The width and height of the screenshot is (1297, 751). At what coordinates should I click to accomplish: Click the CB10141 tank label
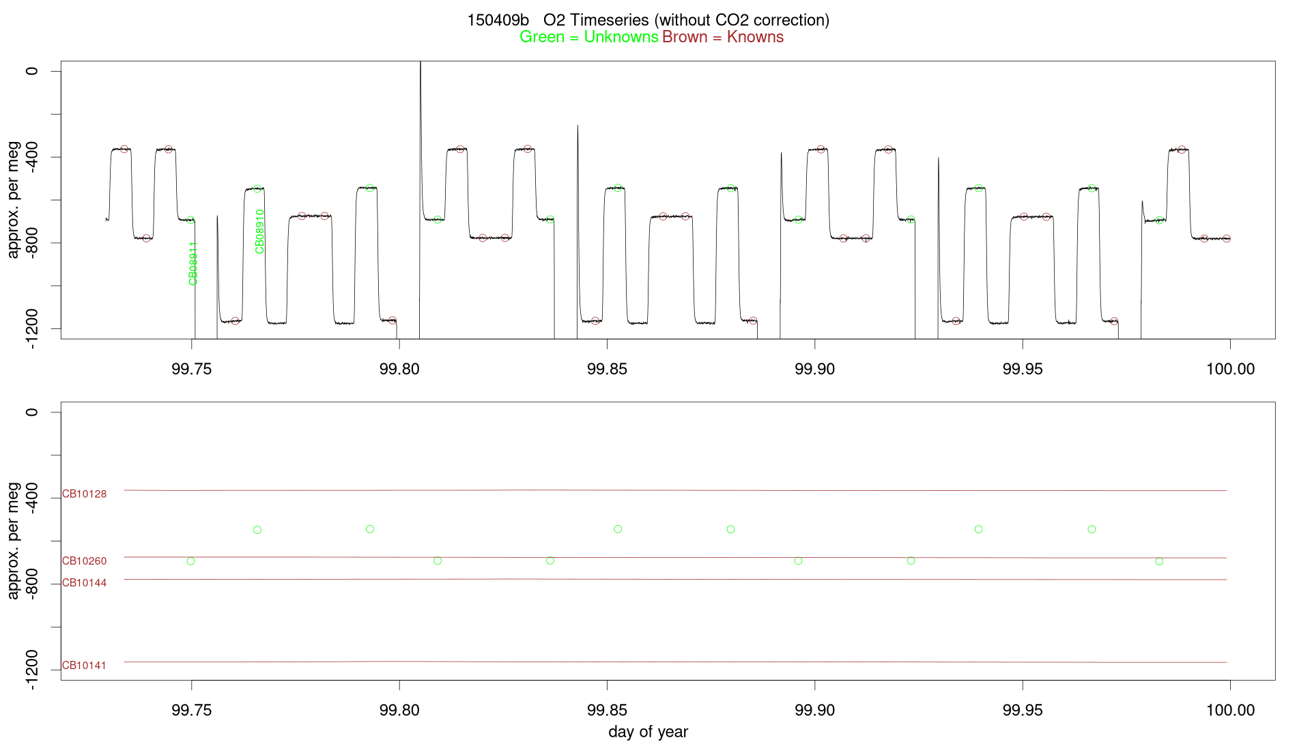(x=85, y=666)
